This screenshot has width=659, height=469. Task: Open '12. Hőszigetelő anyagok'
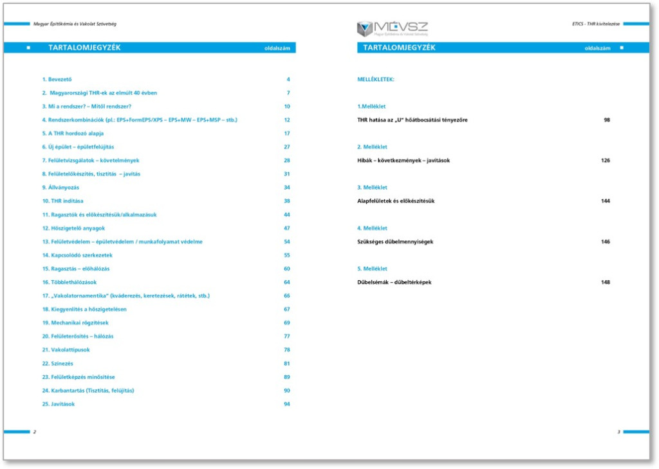(73, 228)
